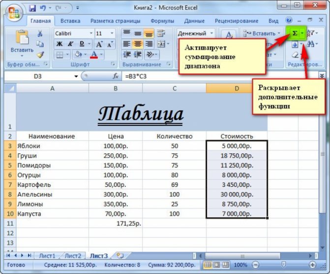The image size is (330, 274).
Task: Open the Разметка страницы tab
Action: [x=116, y=21]
